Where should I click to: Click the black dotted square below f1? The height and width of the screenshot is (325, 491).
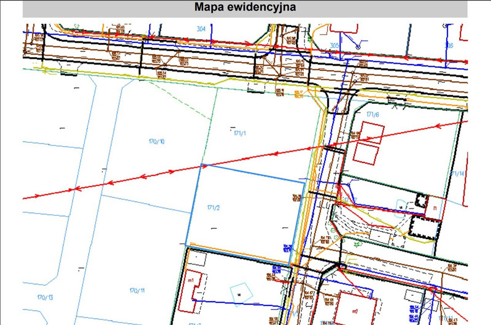pyautogui.click(x=425, y=227)
